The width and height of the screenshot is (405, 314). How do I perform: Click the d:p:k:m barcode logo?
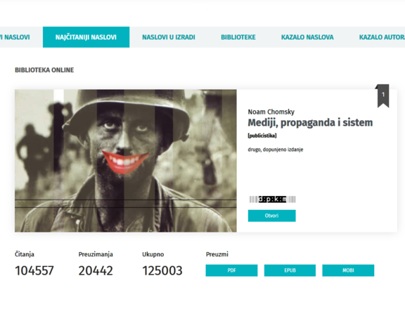pos(272,199)
